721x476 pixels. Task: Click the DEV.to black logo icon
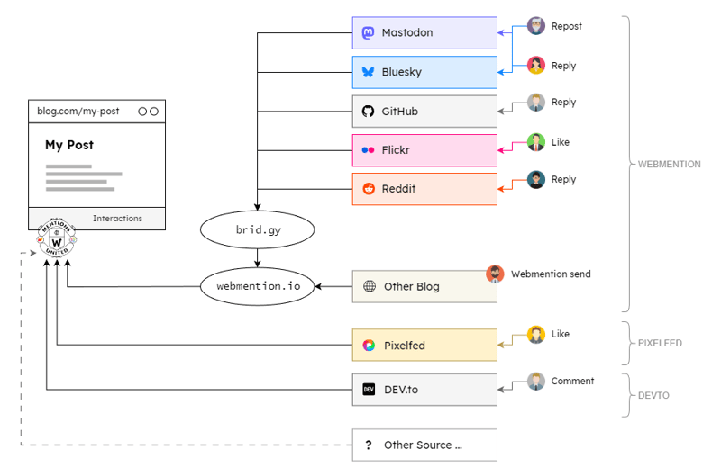coord(369,390)
